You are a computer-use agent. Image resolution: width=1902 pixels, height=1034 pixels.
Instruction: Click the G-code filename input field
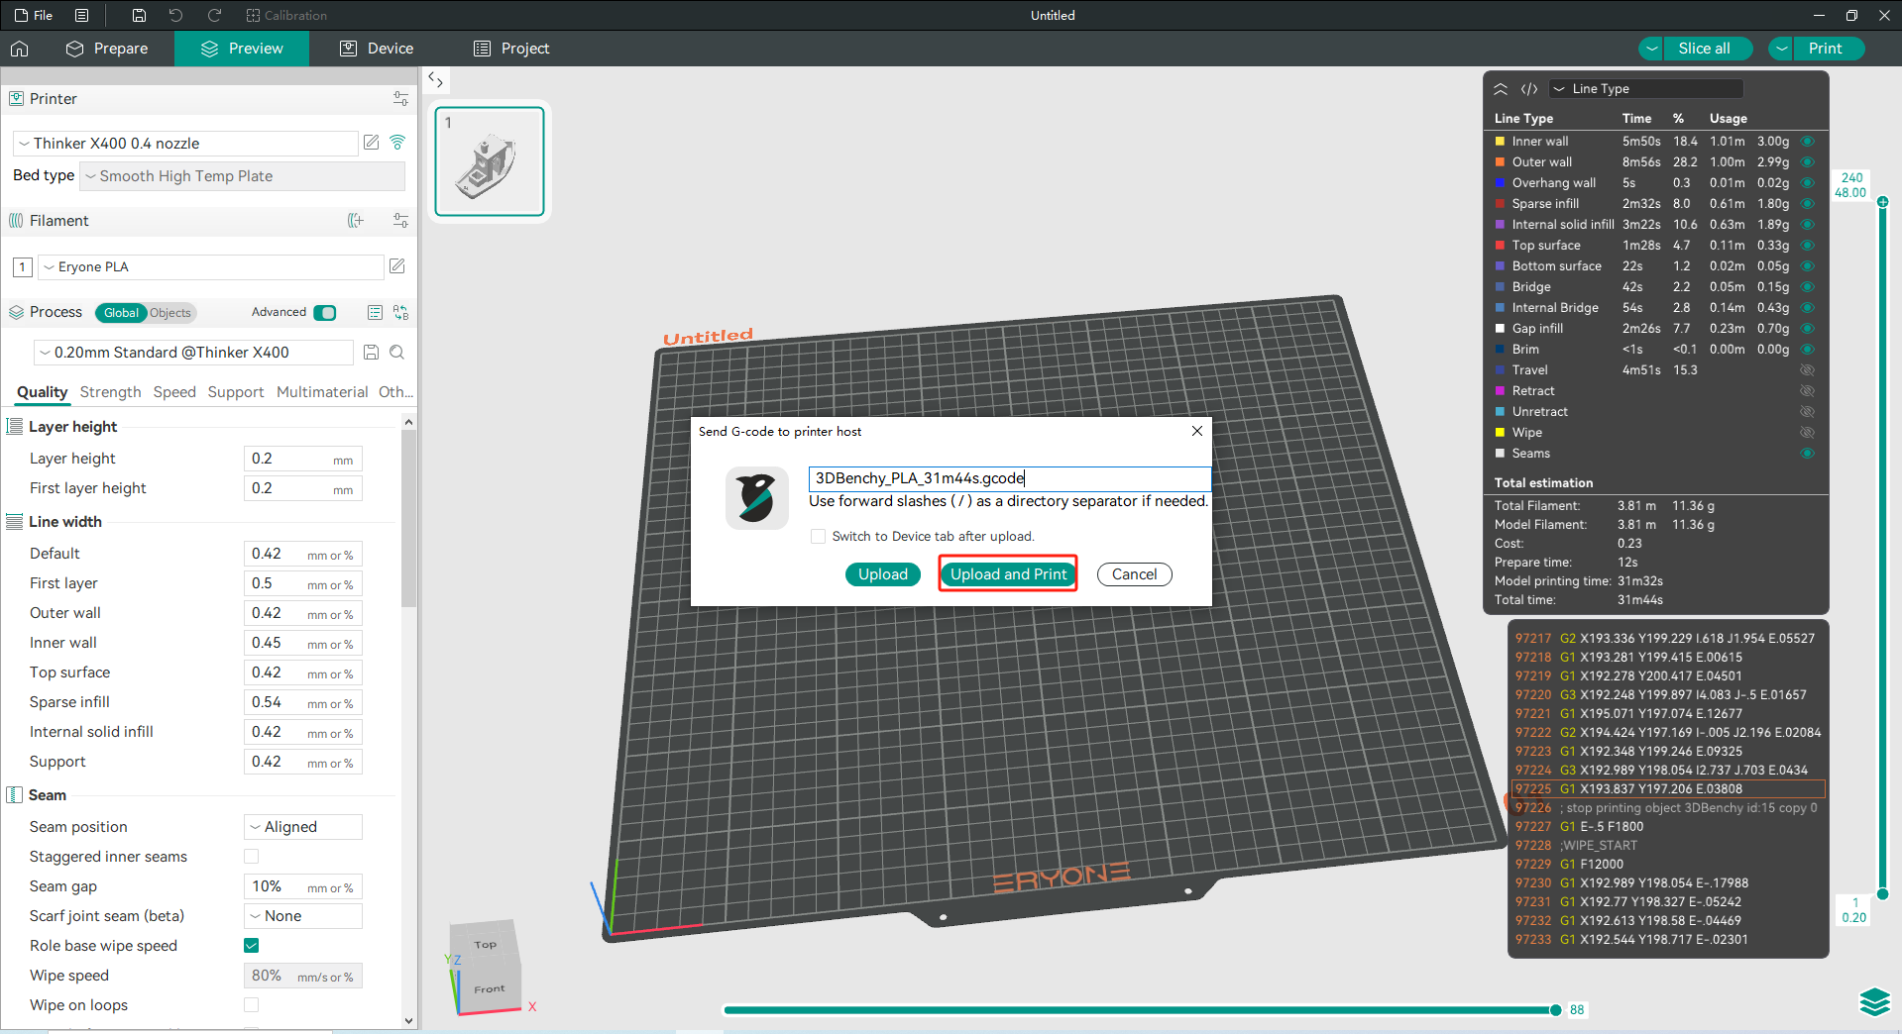click(1010, 478)
